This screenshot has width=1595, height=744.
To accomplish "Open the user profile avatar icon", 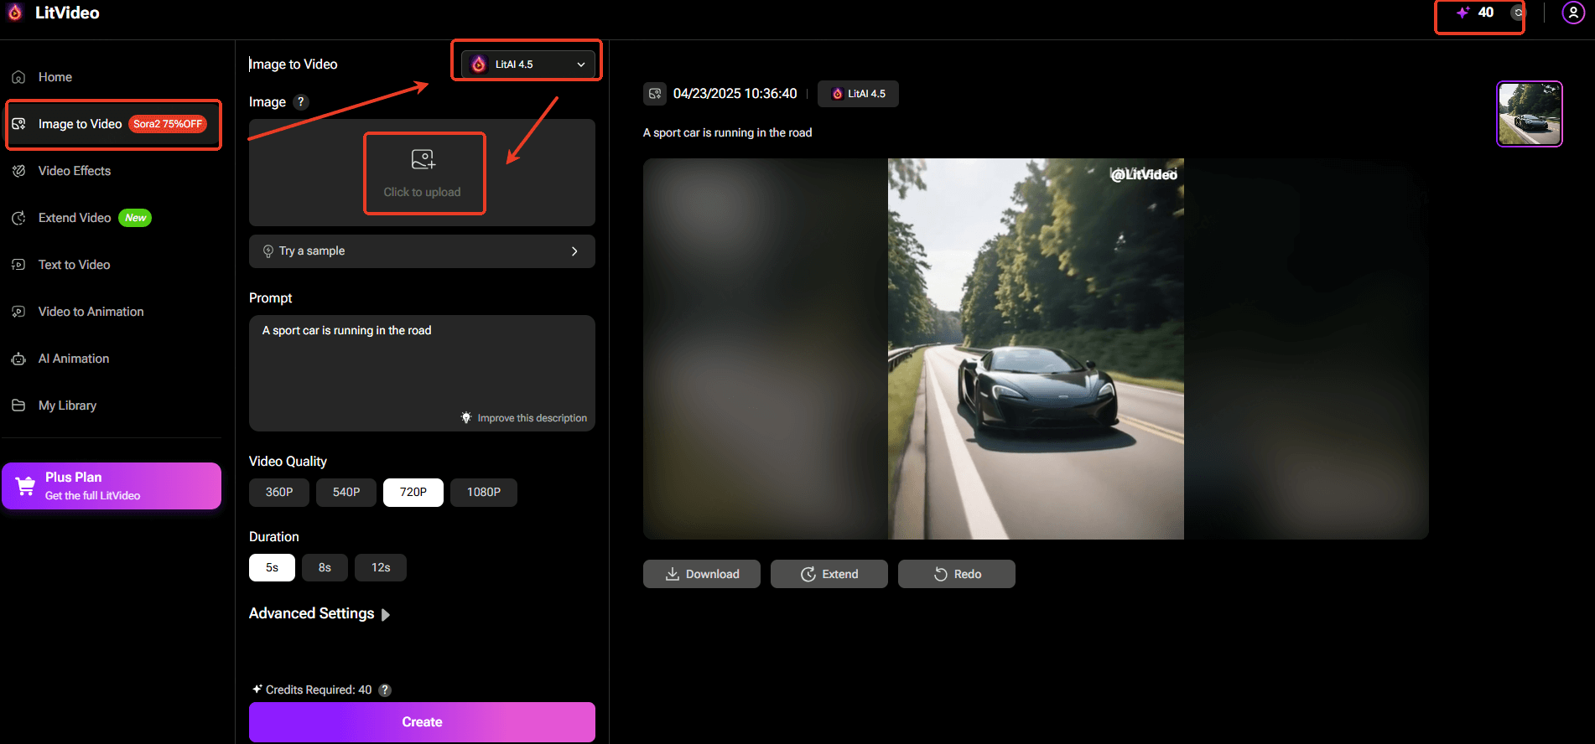I will click(x=1572, y=13).
